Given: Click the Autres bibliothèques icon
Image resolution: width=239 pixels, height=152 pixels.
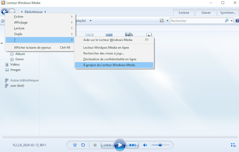Looking at the screenshot, I should [x=7, y=80].
